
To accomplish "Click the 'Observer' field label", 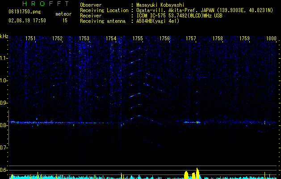I will coord(91,5).
